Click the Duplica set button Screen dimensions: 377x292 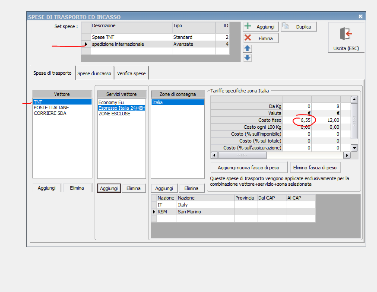299,26
